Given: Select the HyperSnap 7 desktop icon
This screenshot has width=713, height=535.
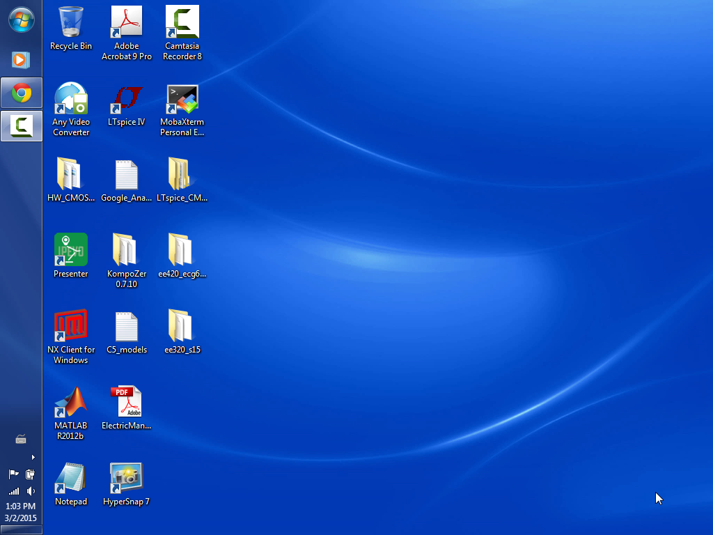Looking at the screenshot, I should click(x=127, y=479).
